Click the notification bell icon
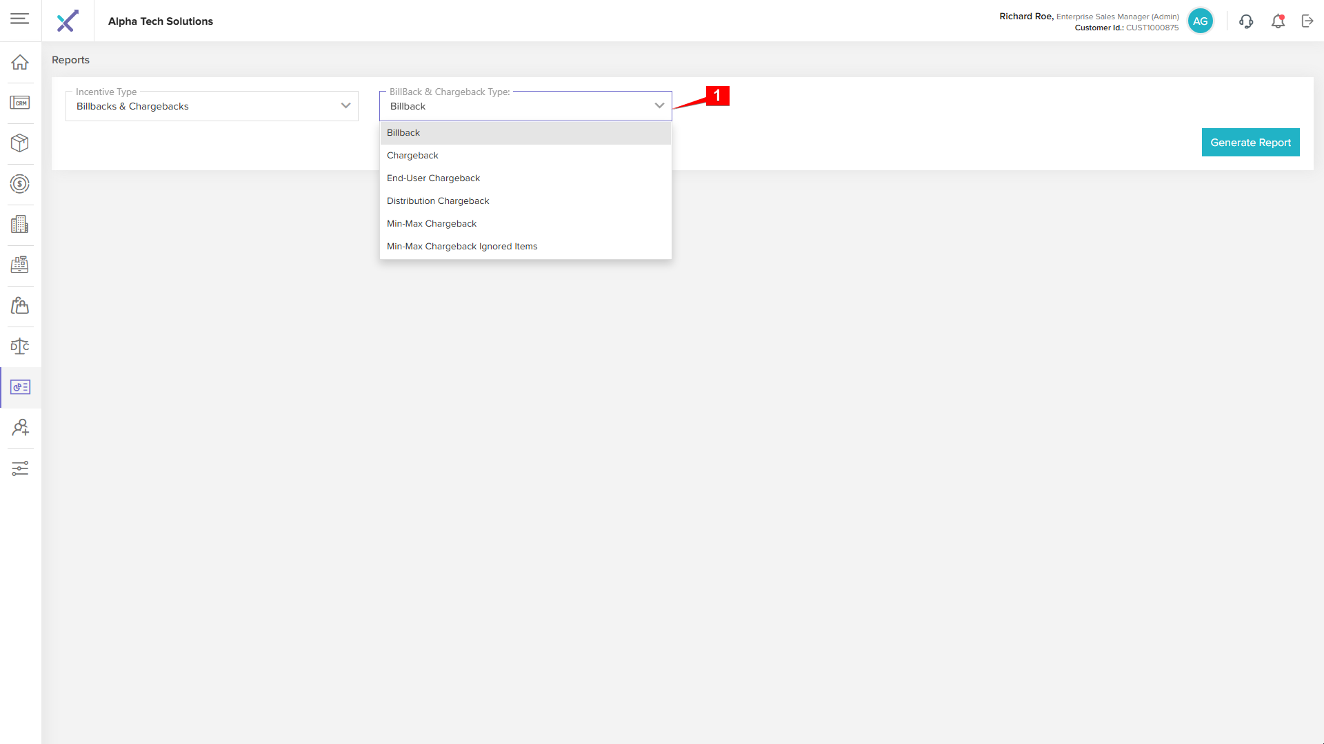The image size is (1324, 744). [1278, 21]
